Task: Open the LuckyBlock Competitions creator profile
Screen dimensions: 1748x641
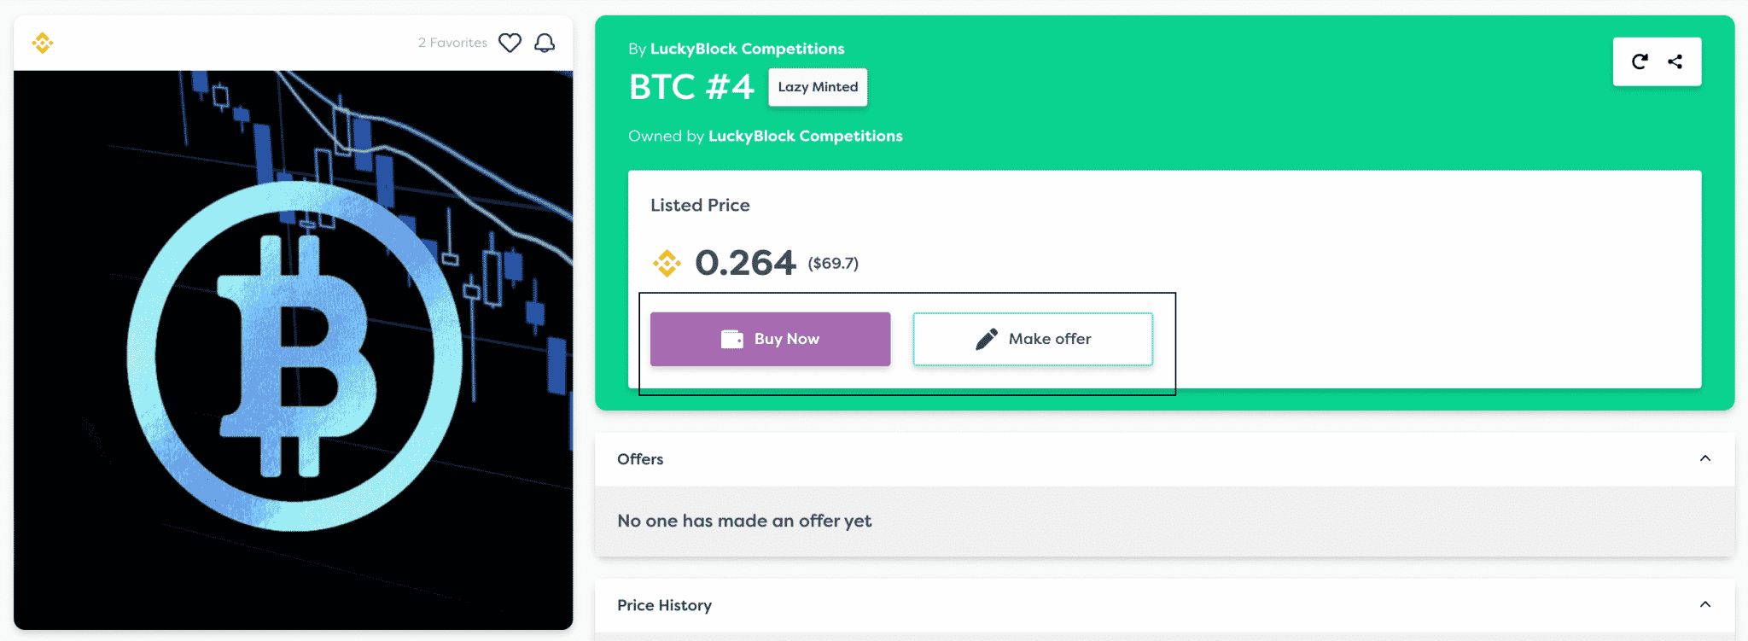Action: pyautogui.click(x=748, y=49)
